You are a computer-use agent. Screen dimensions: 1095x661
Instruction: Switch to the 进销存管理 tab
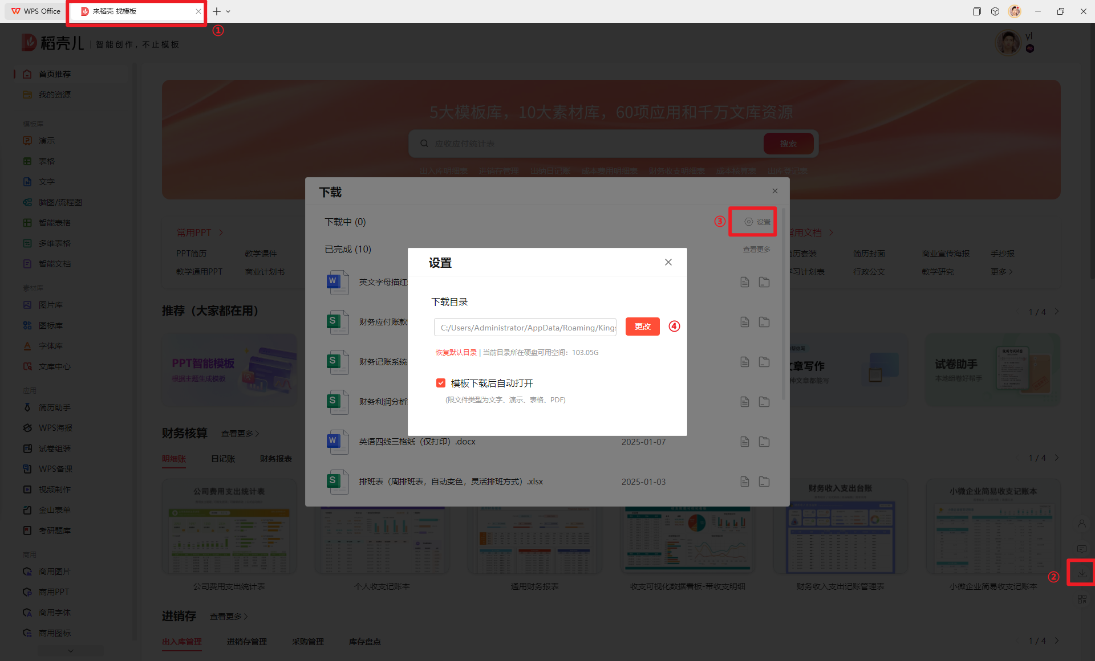click(x=247, y=642)
